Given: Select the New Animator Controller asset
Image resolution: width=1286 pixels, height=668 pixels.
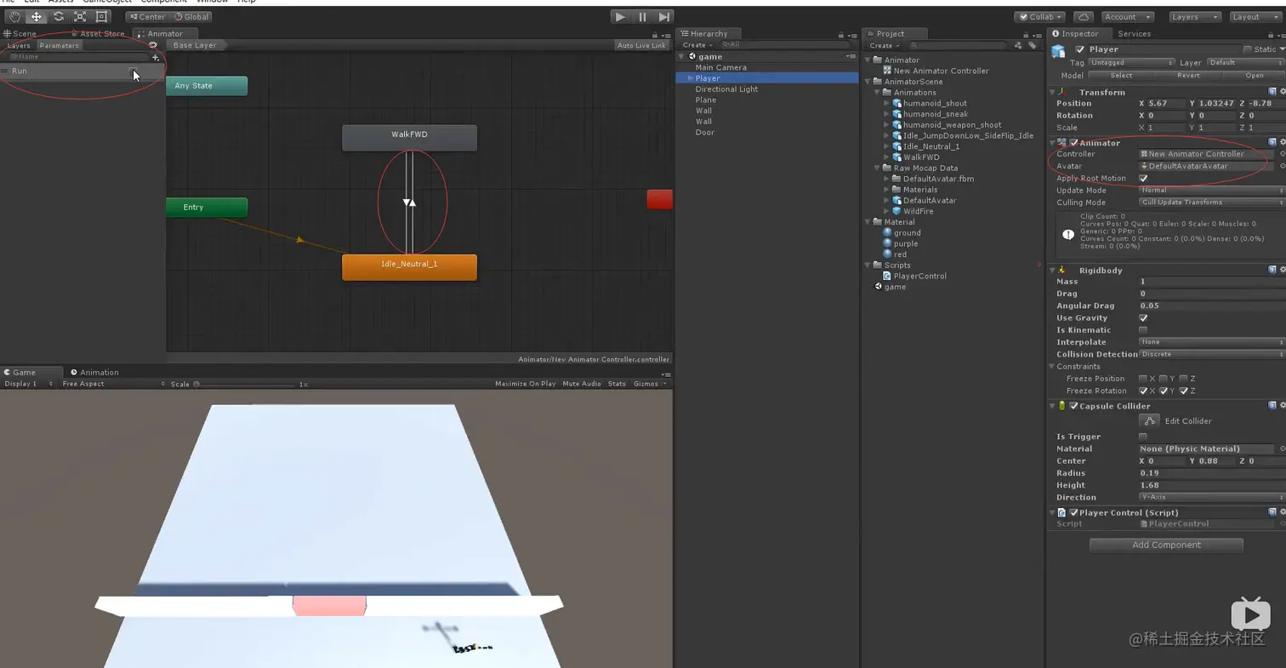Looking at the screenshot, I should point(935,71).
